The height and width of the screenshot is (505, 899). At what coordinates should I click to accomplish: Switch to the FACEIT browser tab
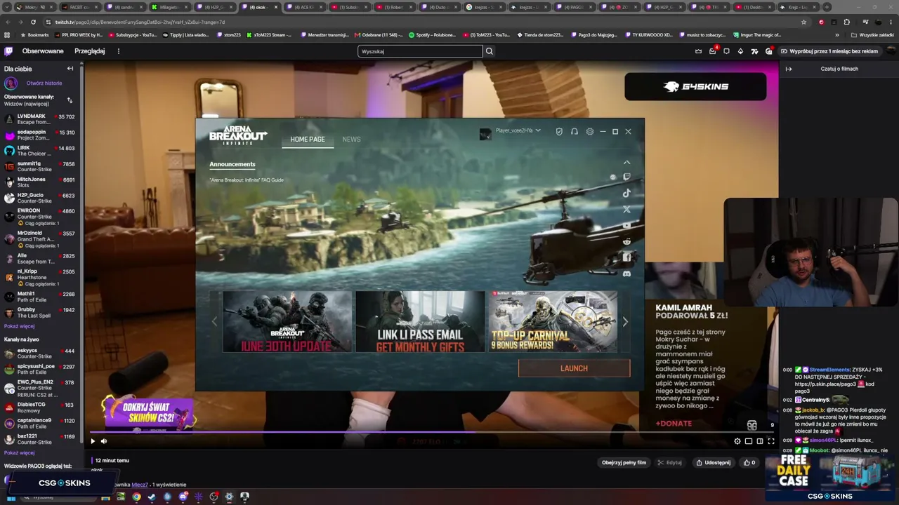[x=79, y=7]
